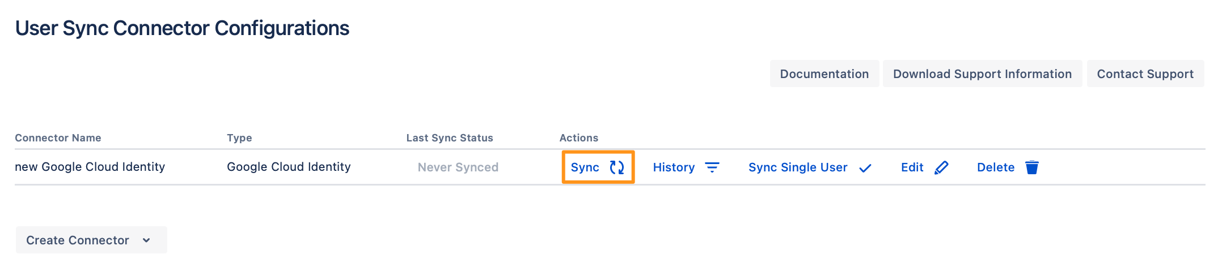1218x267 pixels.
Task: Start a sync via the Sync link
Action: (585, 167)
